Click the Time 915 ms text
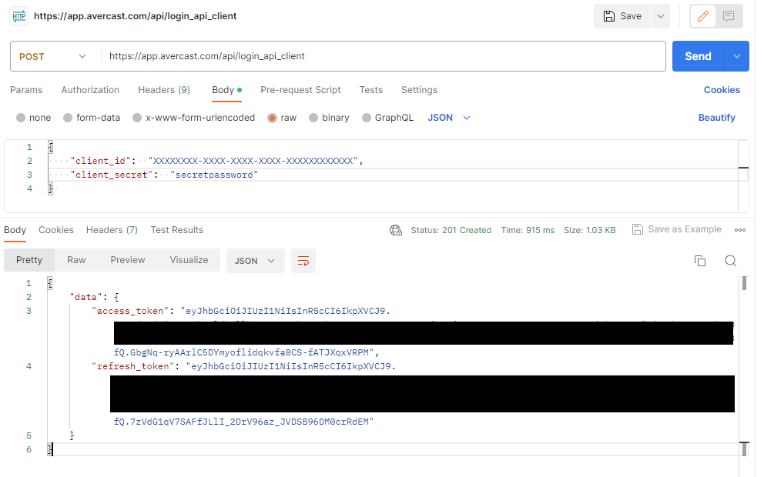Image resolution: width=764 pixels, height=477 pixels. (x=528, y=230)
